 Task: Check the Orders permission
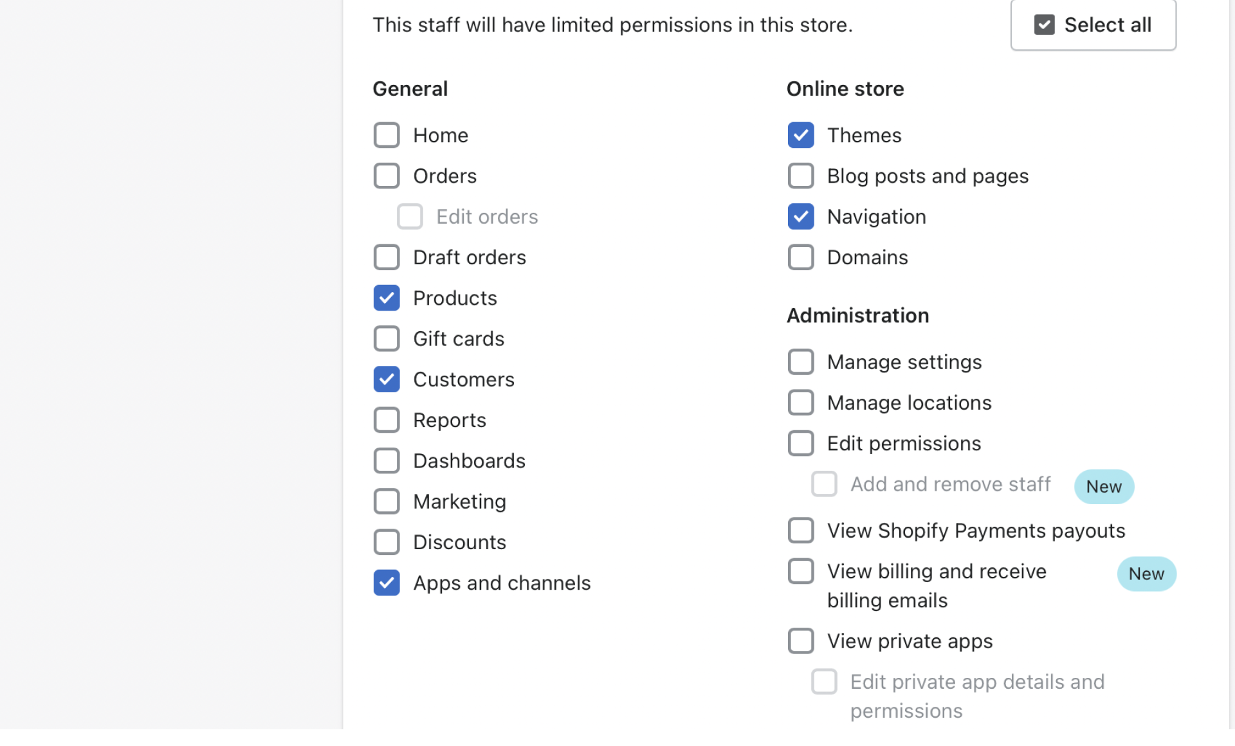pos(387,176)
